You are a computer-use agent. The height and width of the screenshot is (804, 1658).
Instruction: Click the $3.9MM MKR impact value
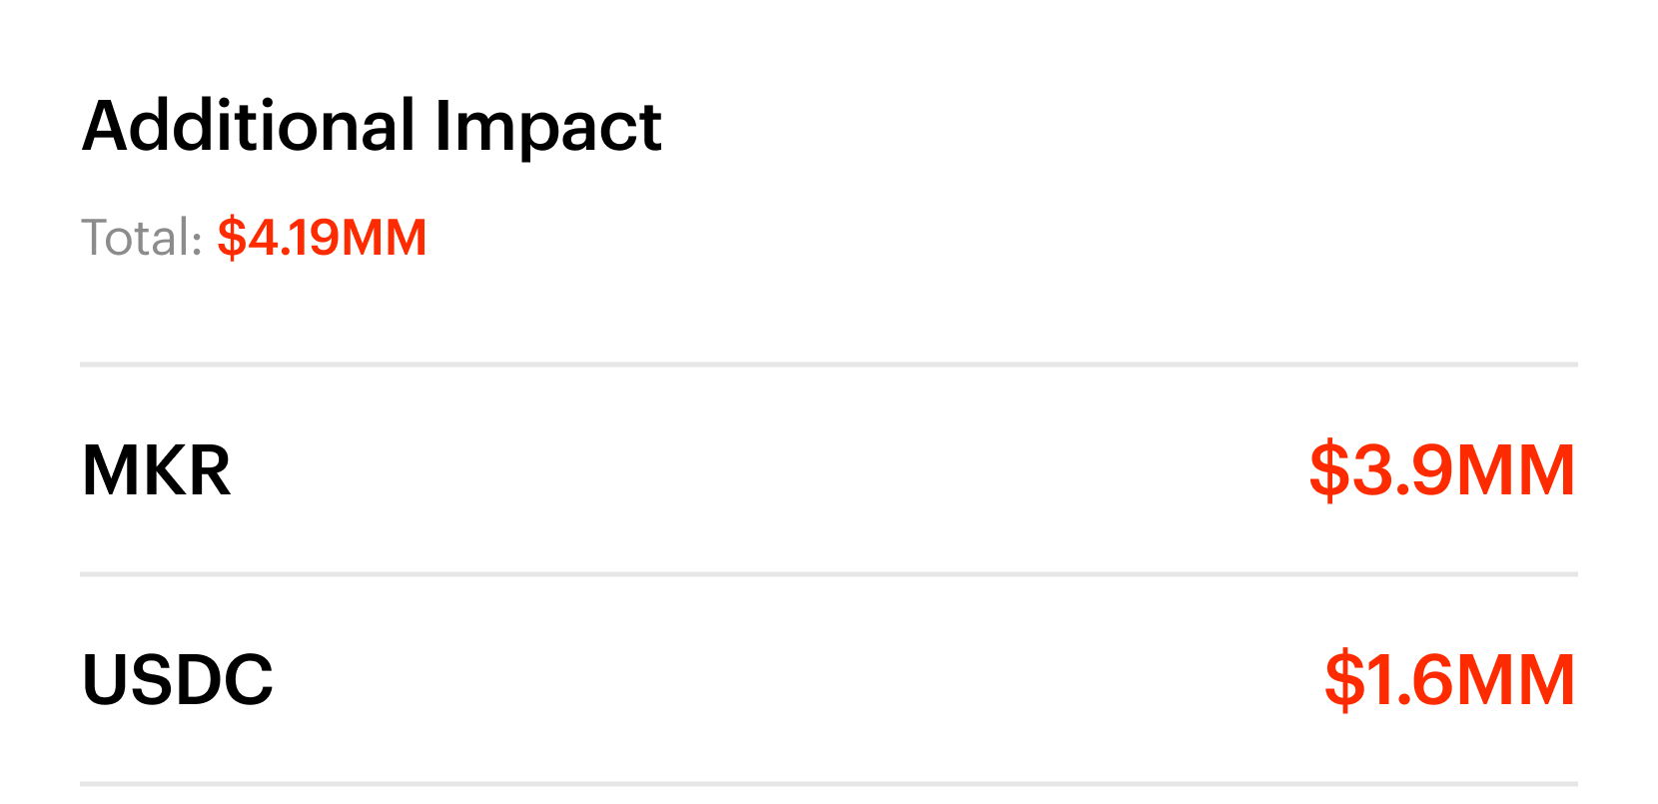pos(1442,470)
